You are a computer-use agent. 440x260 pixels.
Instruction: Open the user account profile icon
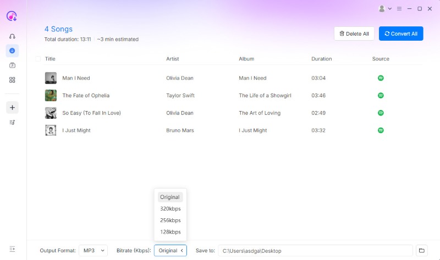pyautogui.click(x=382, y=9)
